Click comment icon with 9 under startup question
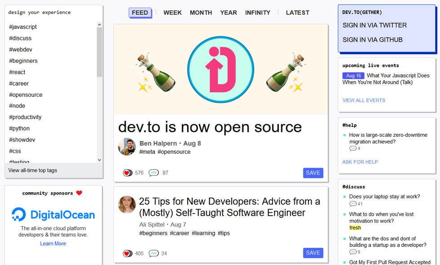440x265 pixels. pyautogui.click(x=353, y=252)
